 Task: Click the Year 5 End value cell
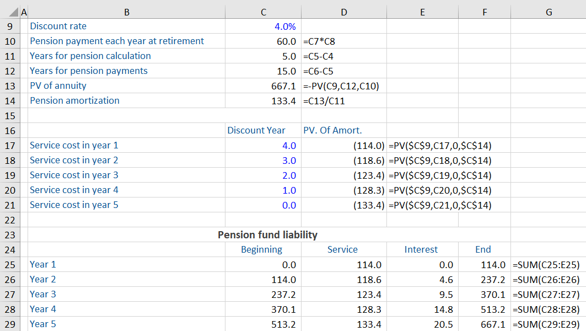point(493,324)
